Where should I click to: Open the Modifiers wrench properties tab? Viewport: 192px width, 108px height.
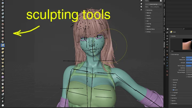point(167,57)
